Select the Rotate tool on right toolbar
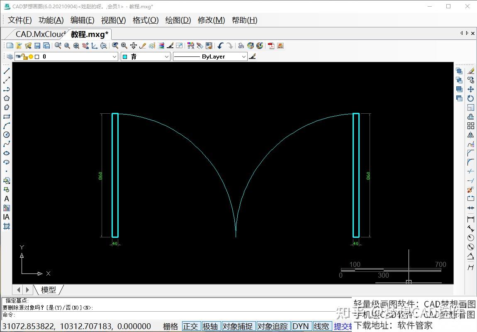Screen dimensions: 477x332 [471, 98]
